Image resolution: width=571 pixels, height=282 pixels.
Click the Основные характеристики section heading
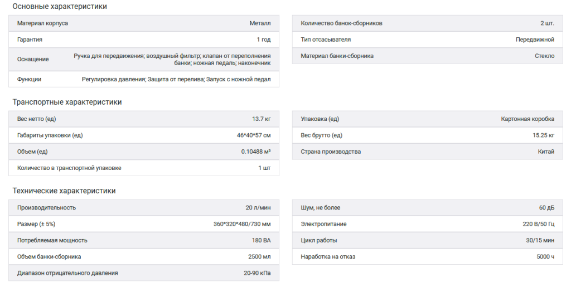pyautogui.click(x=60, y=7)
